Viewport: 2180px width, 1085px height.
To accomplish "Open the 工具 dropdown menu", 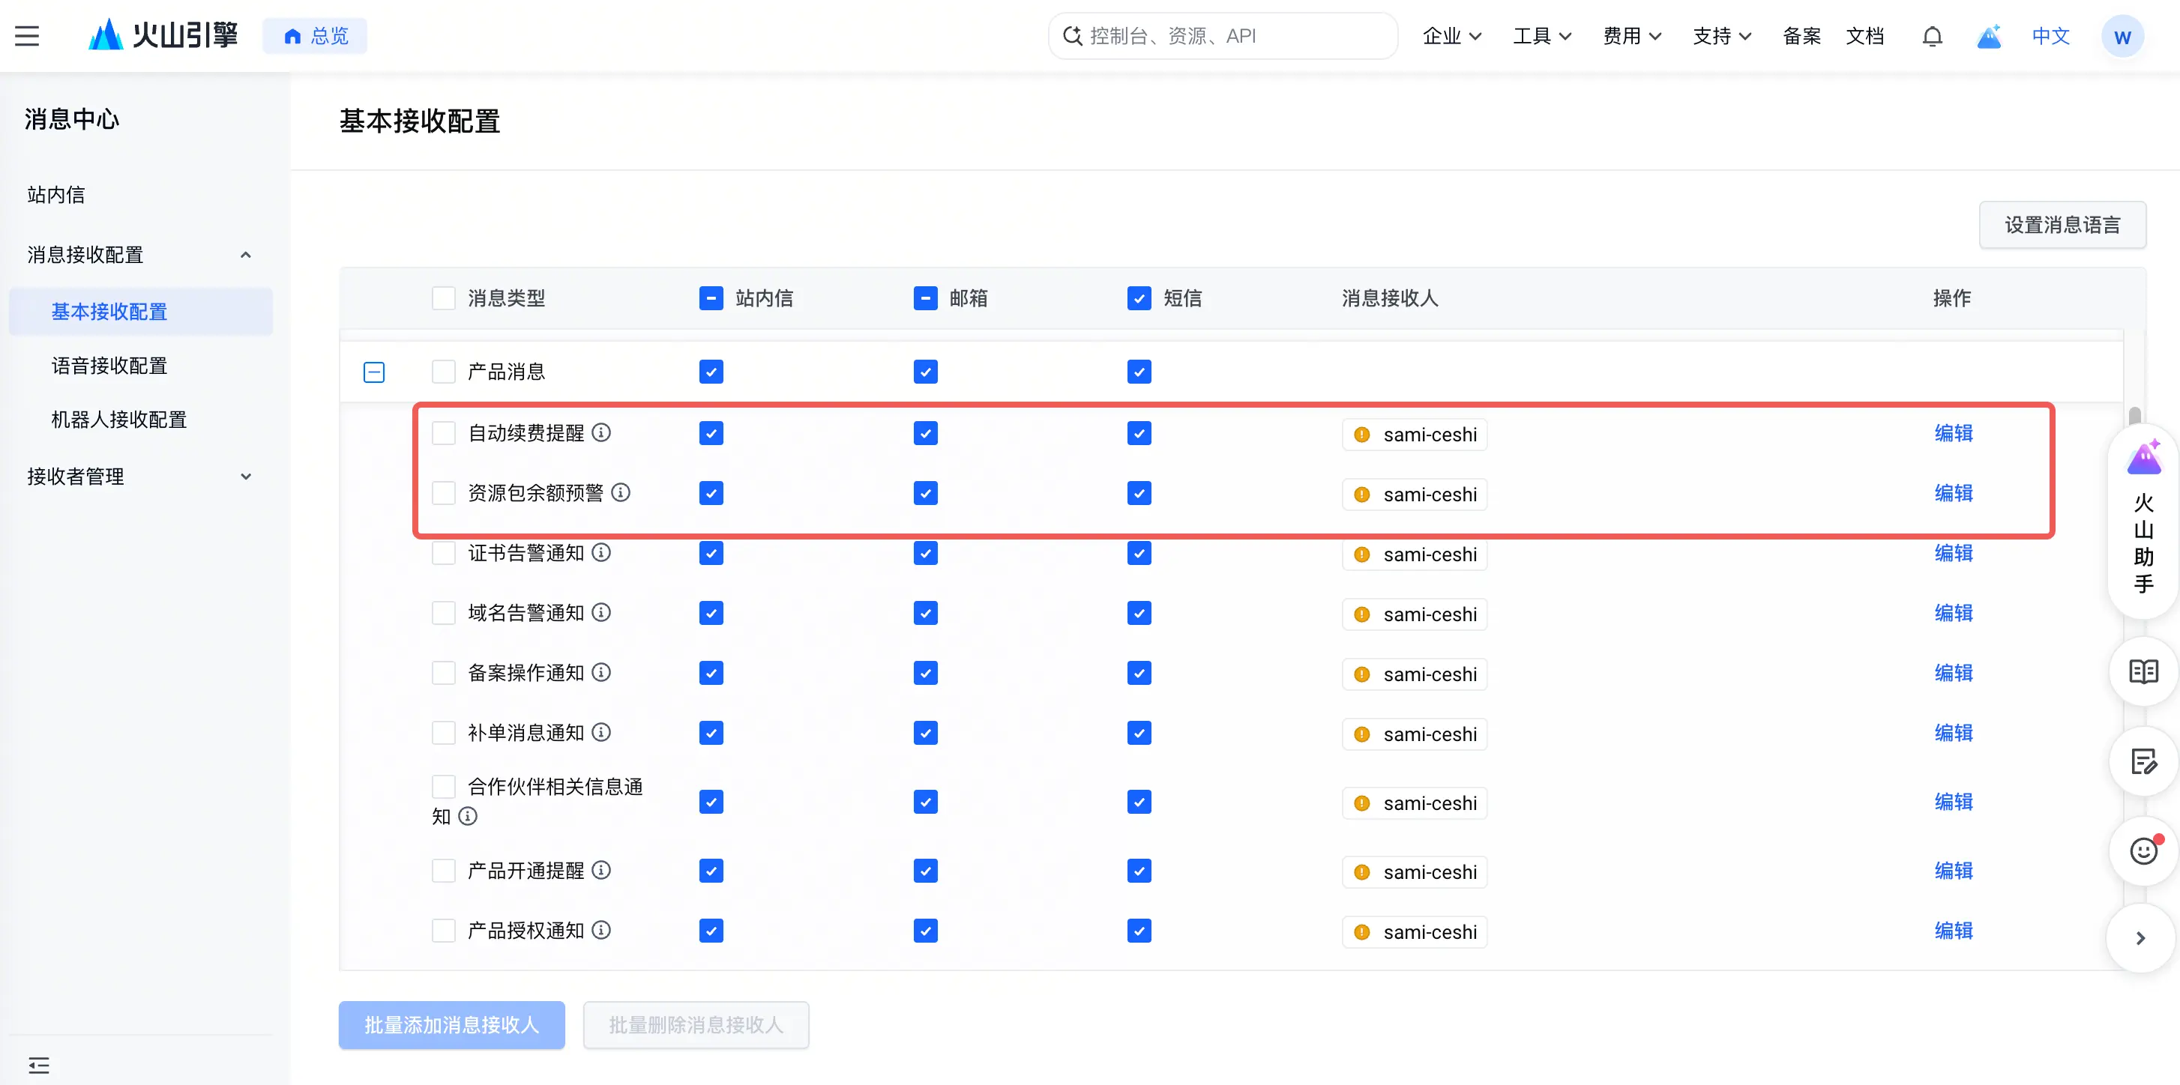I will (x=1542, y=35).
